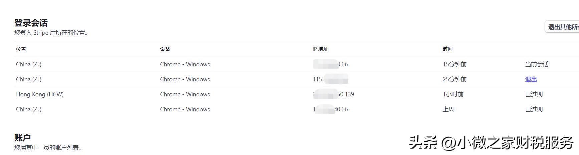
Task: Click 已过期 status in the 上周 row
Action: [534, 109]
